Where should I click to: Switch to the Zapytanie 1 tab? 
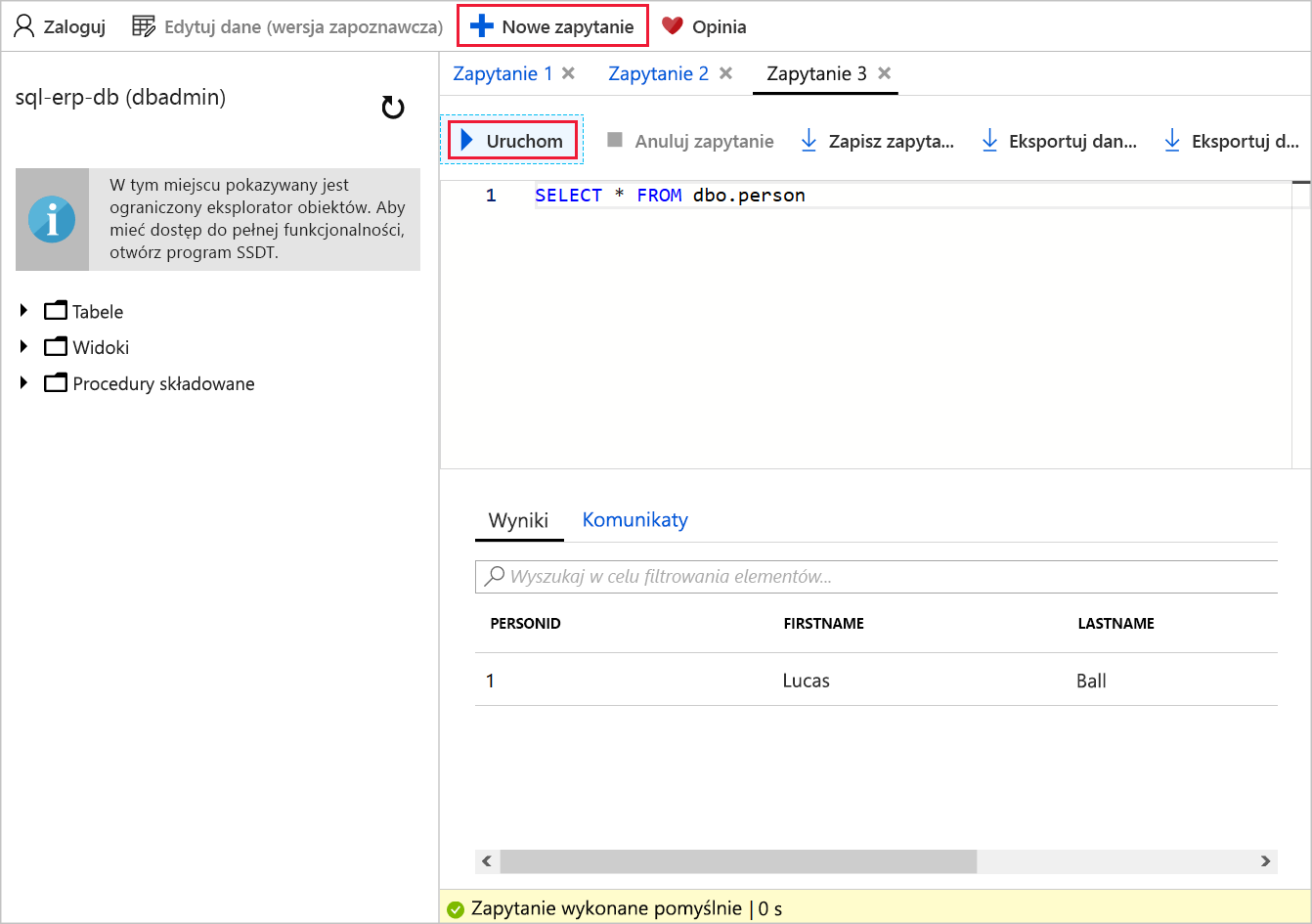tap(503, 73)
